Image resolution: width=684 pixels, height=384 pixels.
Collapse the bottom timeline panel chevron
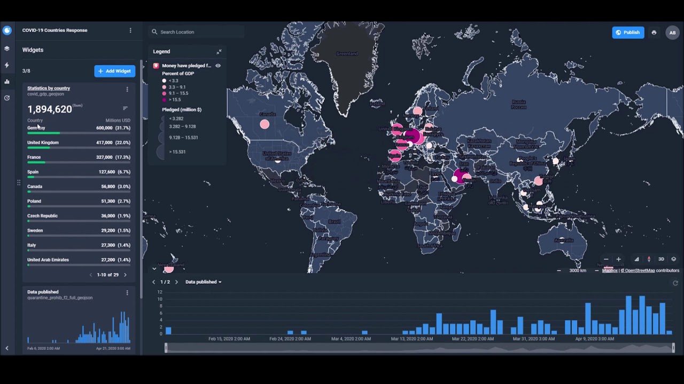(154, 269)
